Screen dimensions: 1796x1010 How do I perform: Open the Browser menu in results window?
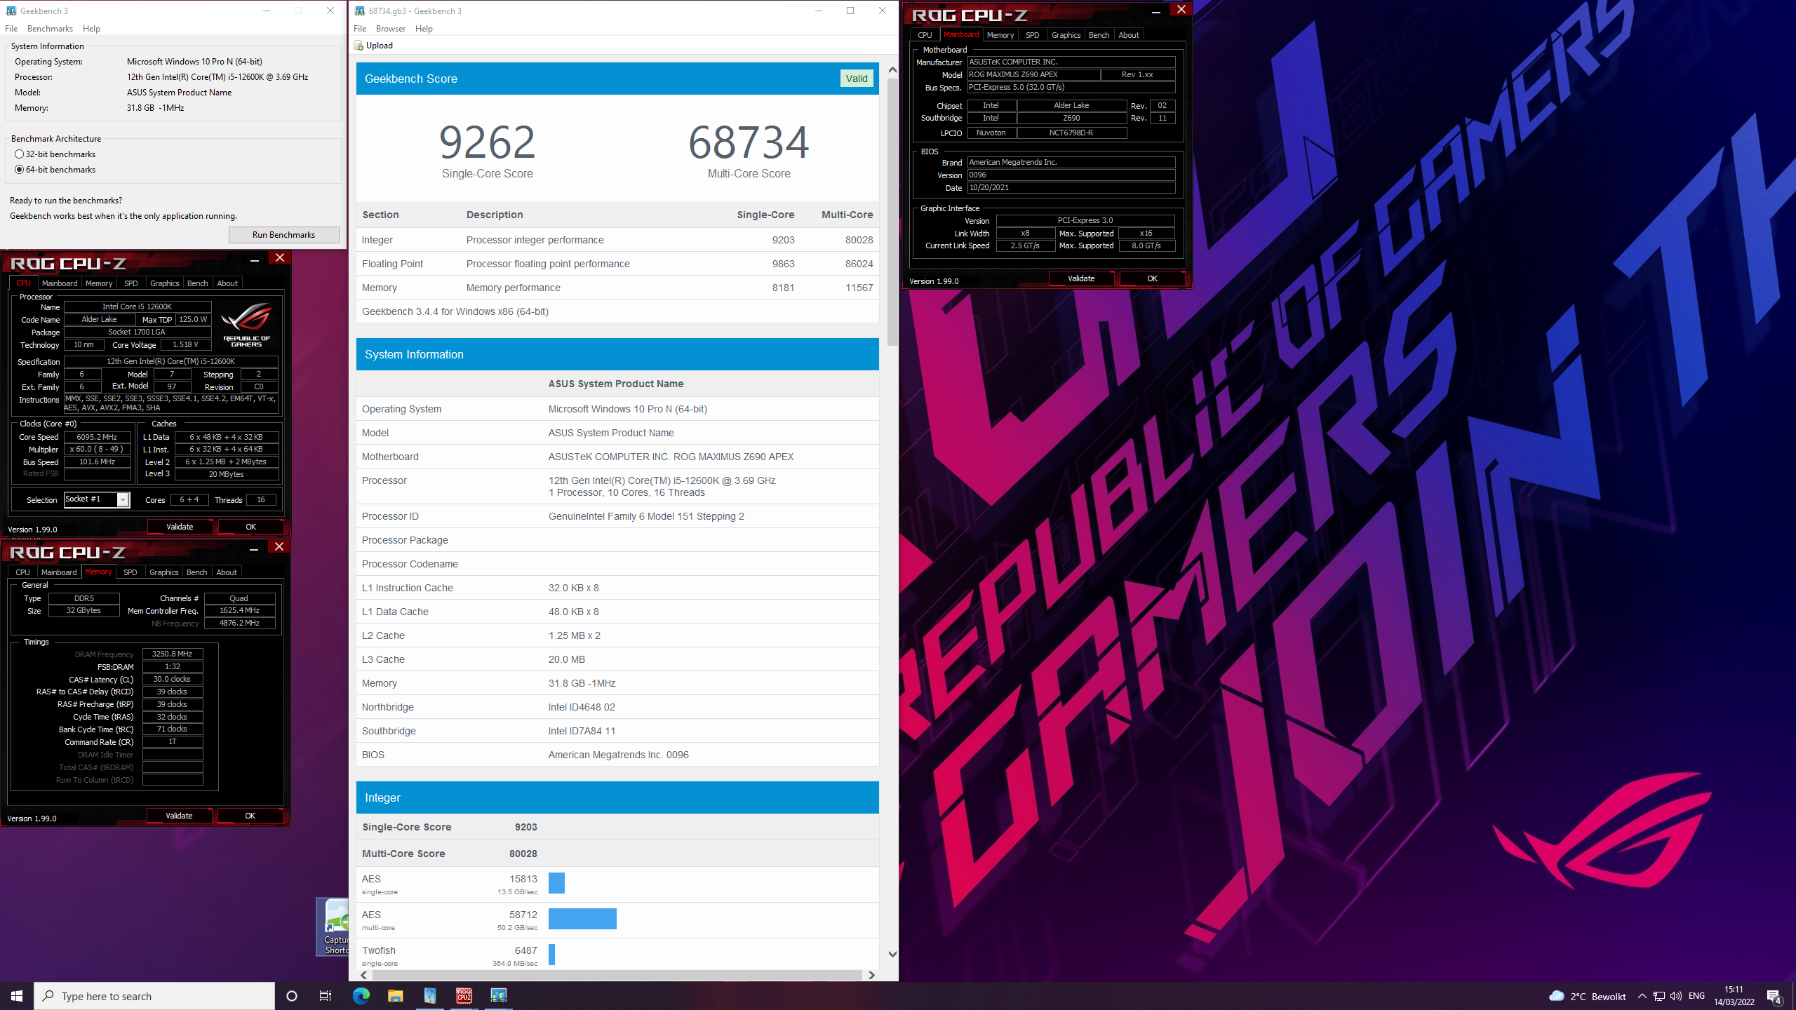391,29
